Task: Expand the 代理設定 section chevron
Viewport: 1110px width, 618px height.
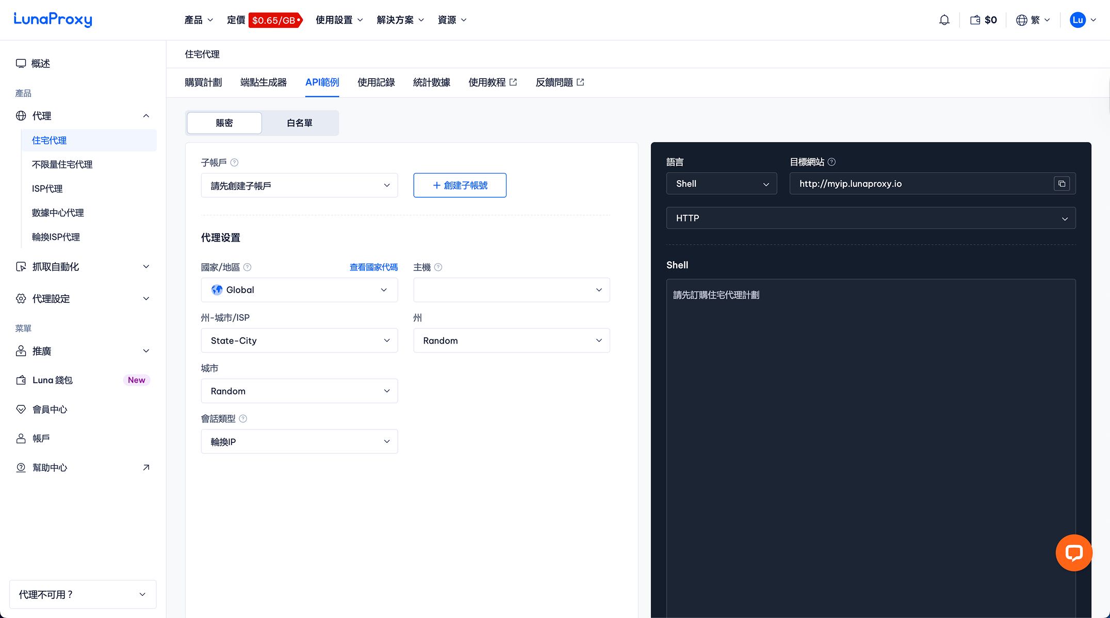Action: click(146, 299)
